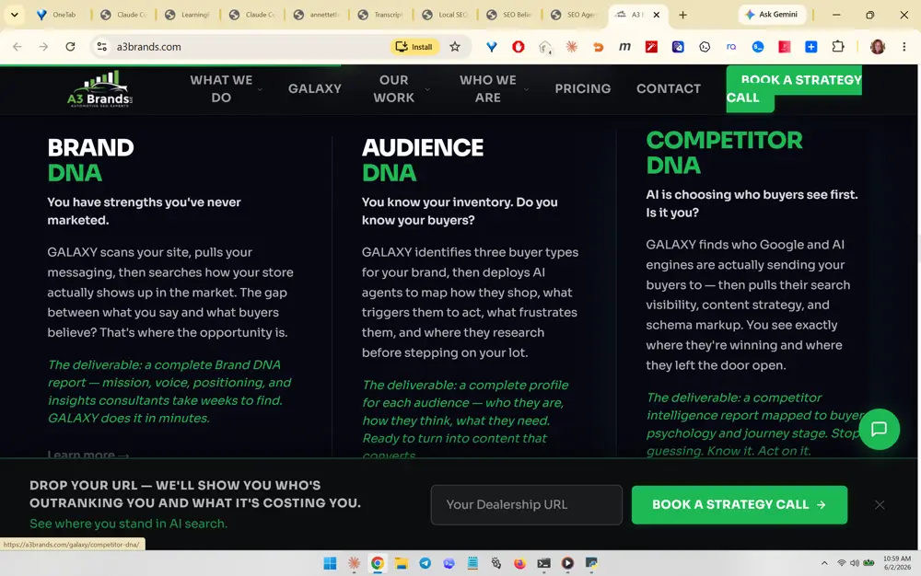921x576 pixels.
Task: Click the taskbar clock 10:59 AM
Action: (897, 563)
